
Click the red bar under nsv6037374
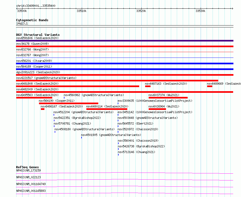click(168, 98)
